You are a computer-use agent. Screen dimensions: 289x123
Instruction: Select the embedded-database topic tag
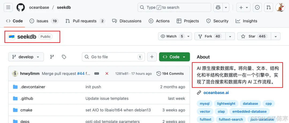[x=249, y=112]
